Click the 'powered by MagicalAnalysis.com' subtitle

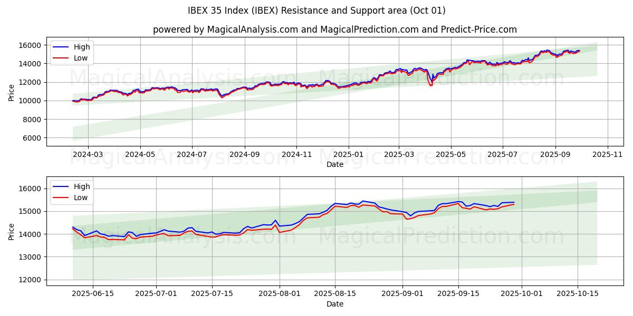[x=334, y=29]
